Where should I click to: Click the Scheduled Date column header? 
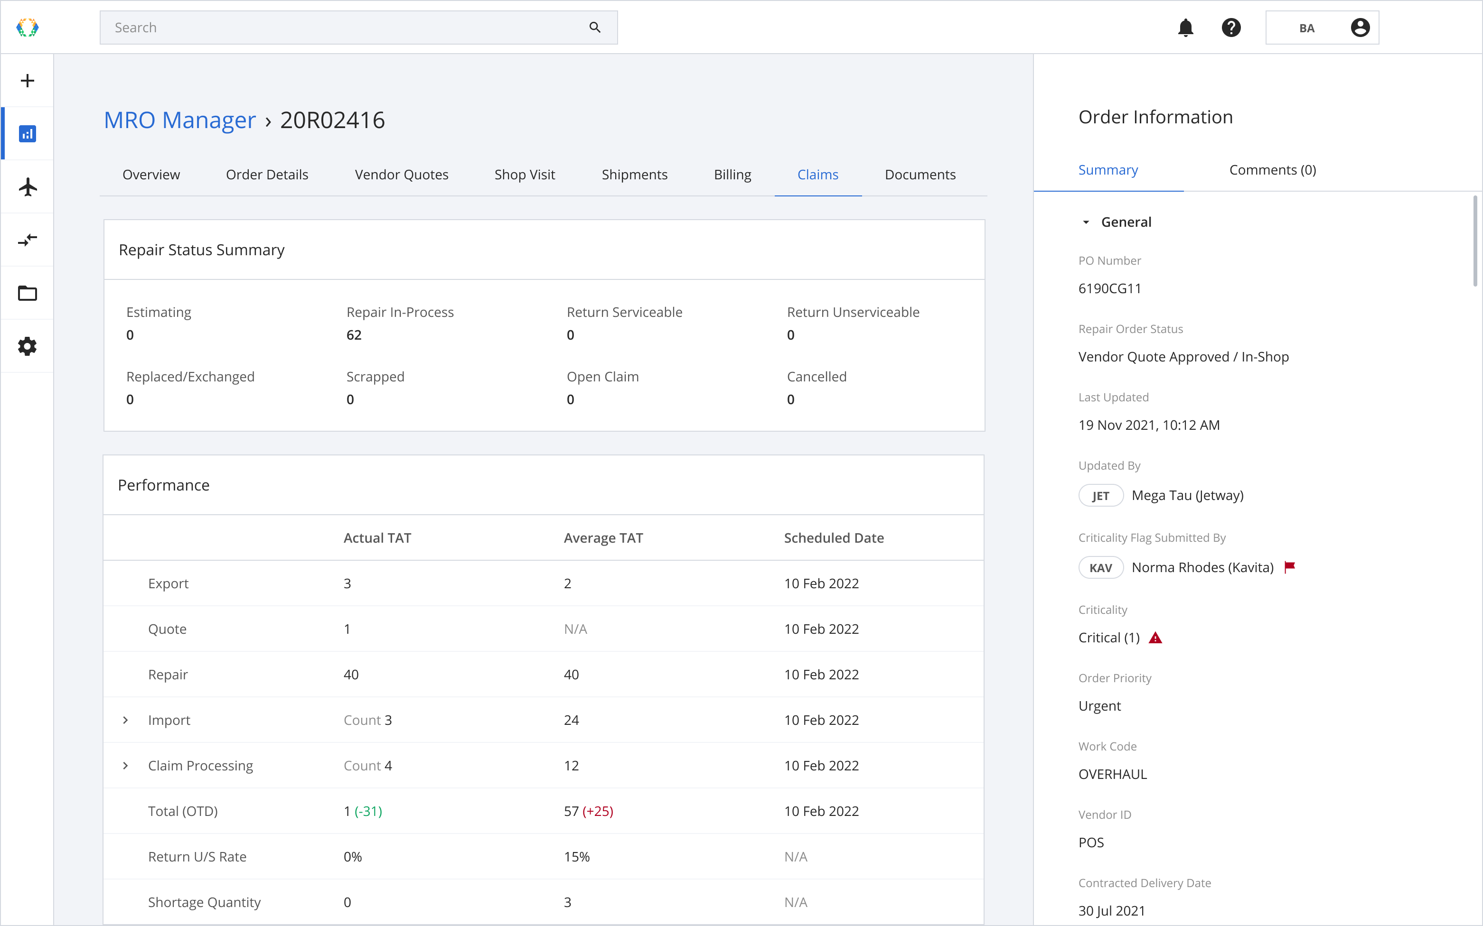point(834,538)
